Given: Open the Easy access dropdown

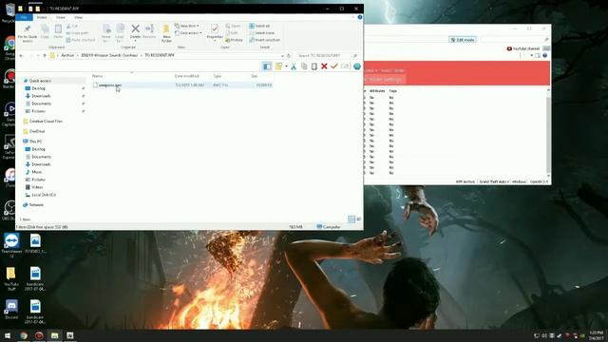Looking at the screenshot, I should click(188, 33).
